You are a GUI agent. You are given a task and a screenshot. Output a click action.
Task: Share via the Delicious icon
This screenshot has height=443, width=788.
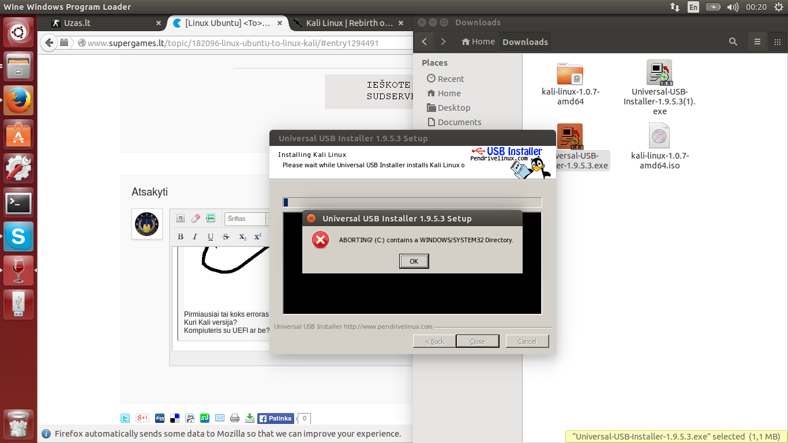pyautogui.click(x=175, y=418)
